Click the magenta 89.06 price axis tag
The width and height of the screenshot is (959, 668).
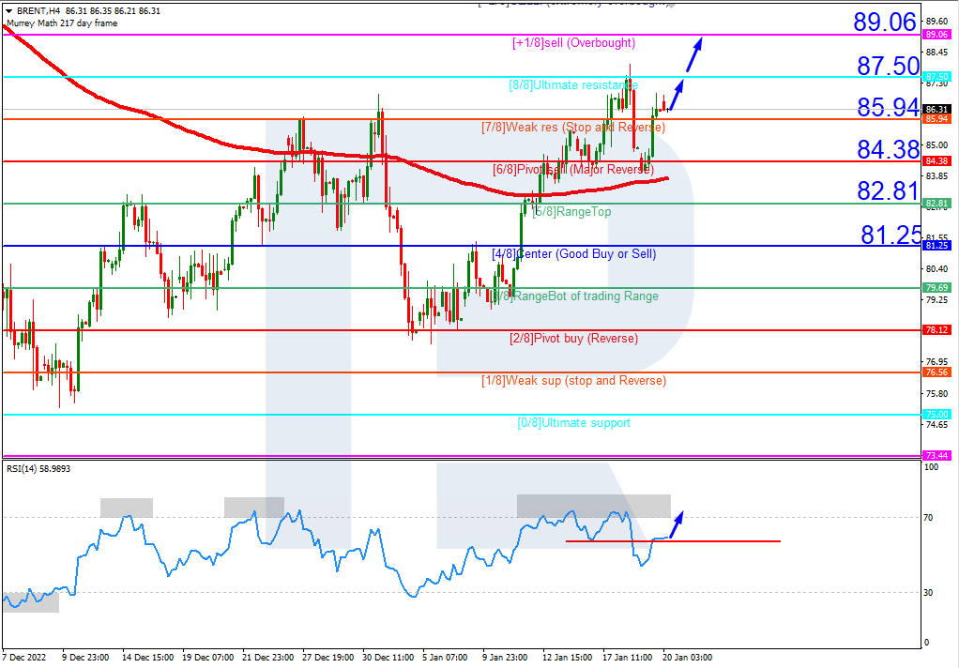[936, 35]
